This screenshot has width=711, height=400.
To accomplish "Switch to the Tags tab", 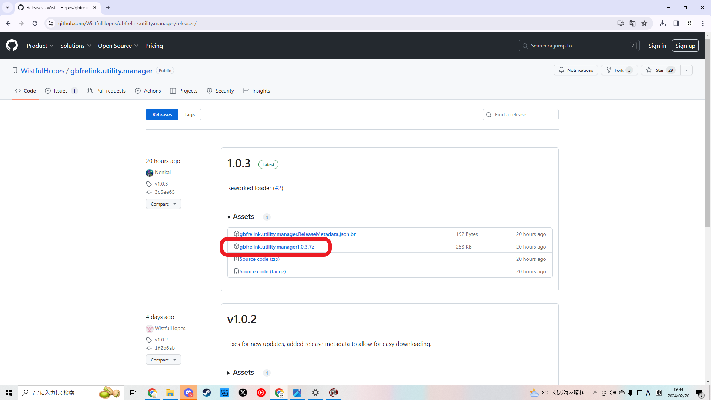I will click(190, 114).
